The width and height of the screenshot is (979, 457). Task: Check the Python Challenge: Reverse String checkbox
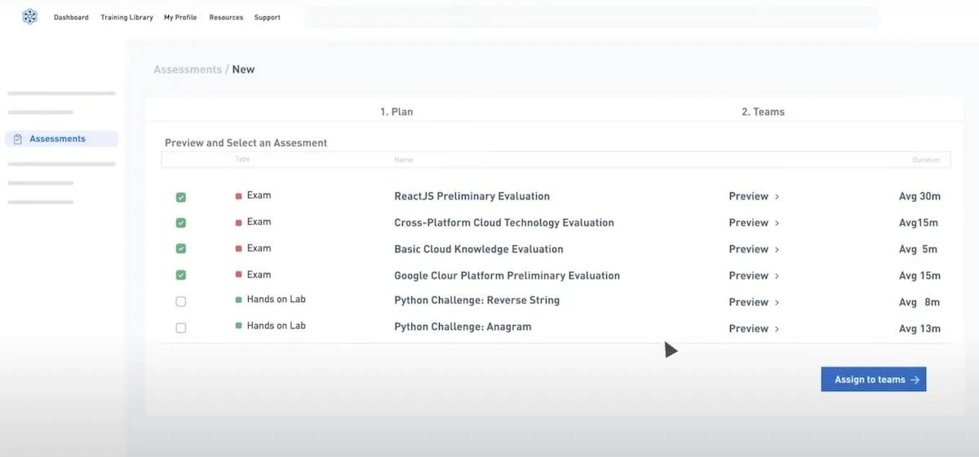click(181, 301)
